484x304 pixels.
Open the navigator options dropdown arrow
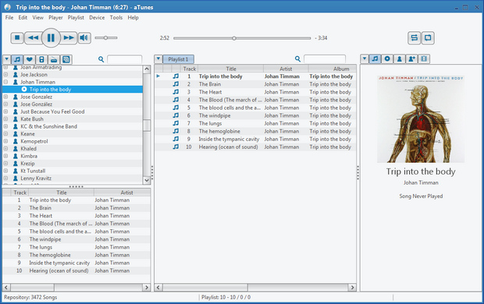[x=6, y=59]
